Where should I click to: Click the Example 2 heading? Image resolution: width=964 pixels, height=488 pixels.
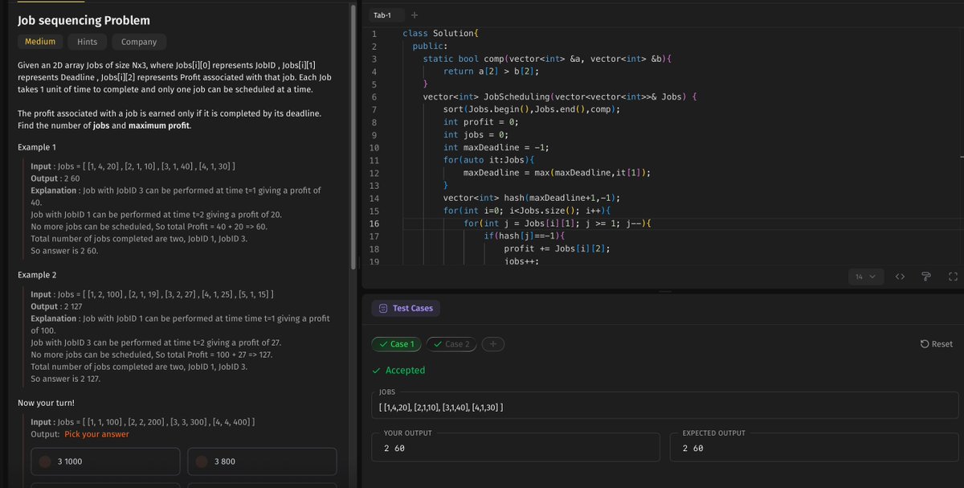pos(37,275)
